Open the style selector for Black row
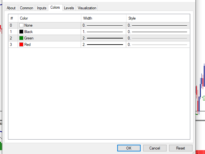The height and width of the screenshot is (154, 205). (x=158, y=32)
